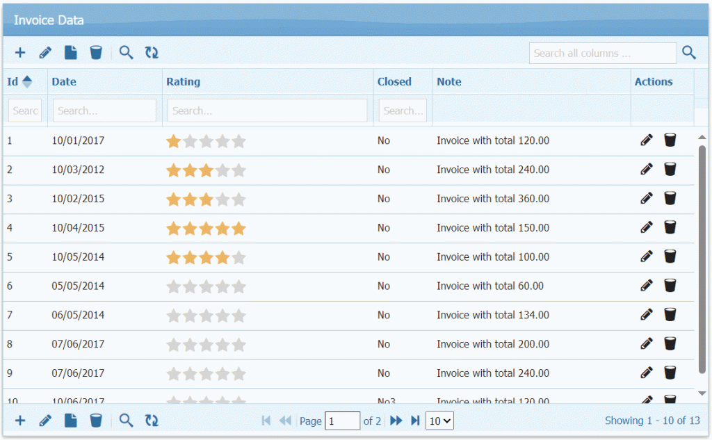712x440 pixels.
Task: Click magnifier beside Search all columns field
Action: tap(688, 53)
